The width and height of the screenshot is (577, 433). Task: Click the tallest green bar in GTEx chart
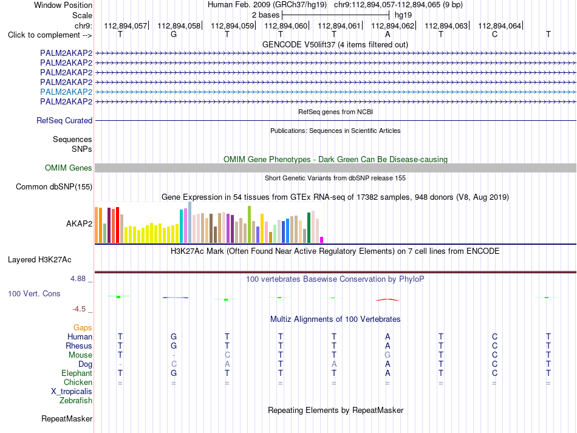[x=249, y=225]
